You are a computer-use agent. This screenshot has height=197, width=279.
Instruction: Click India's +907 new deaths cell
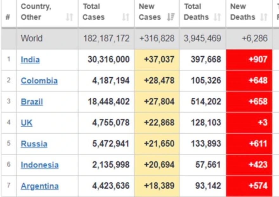(x=249, y=60)
